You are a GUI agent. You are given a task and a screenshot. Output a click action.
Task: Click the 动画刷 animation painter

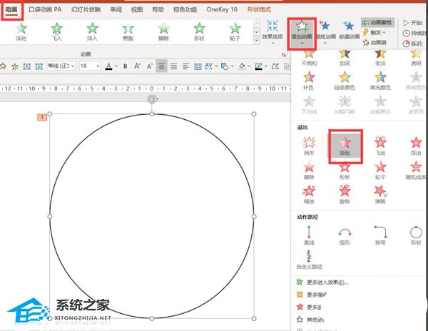(x=374, y=43)
